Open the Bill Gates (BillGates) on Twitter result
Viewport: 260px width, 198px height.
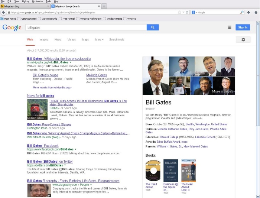[x=50, y=162]
